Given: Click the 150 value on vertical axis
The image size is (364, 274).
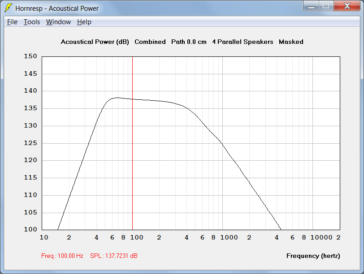Looking at the screenshot, I should (x=30, y=56).
